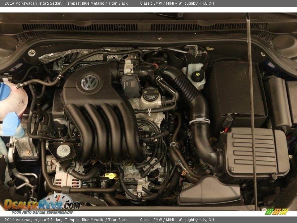
Task: Click the brake fluid reservoir cap
Action: pyautogui.click(x=197, y=76)
